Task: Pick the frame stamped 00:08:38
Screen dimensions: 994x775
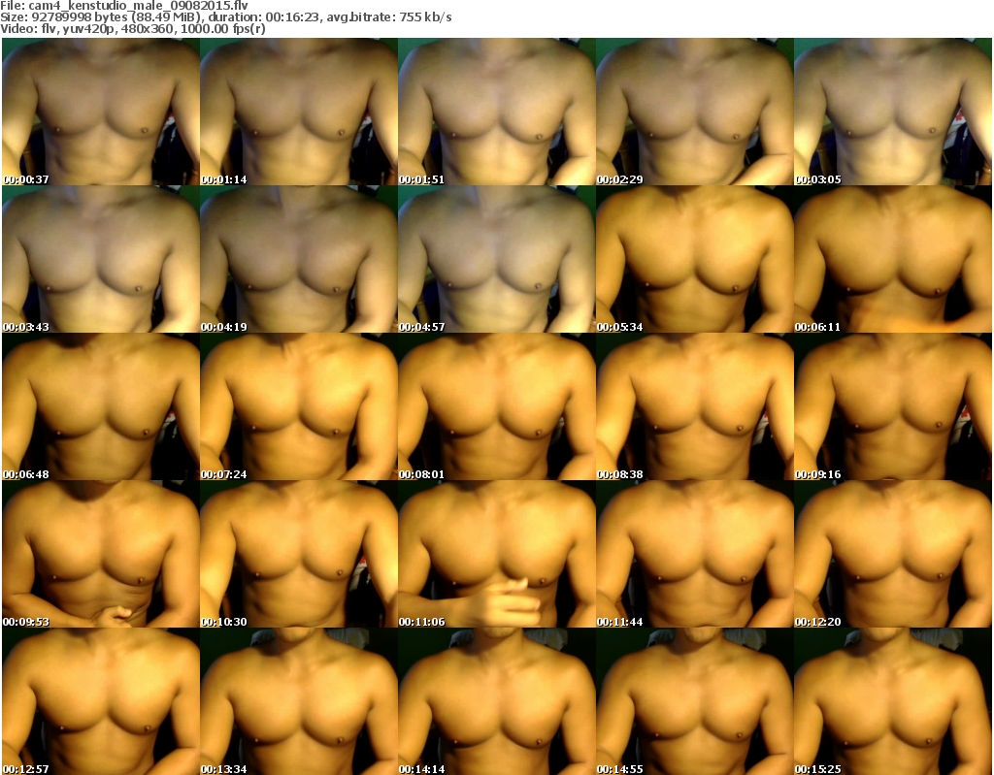Action: coord(694,406)
